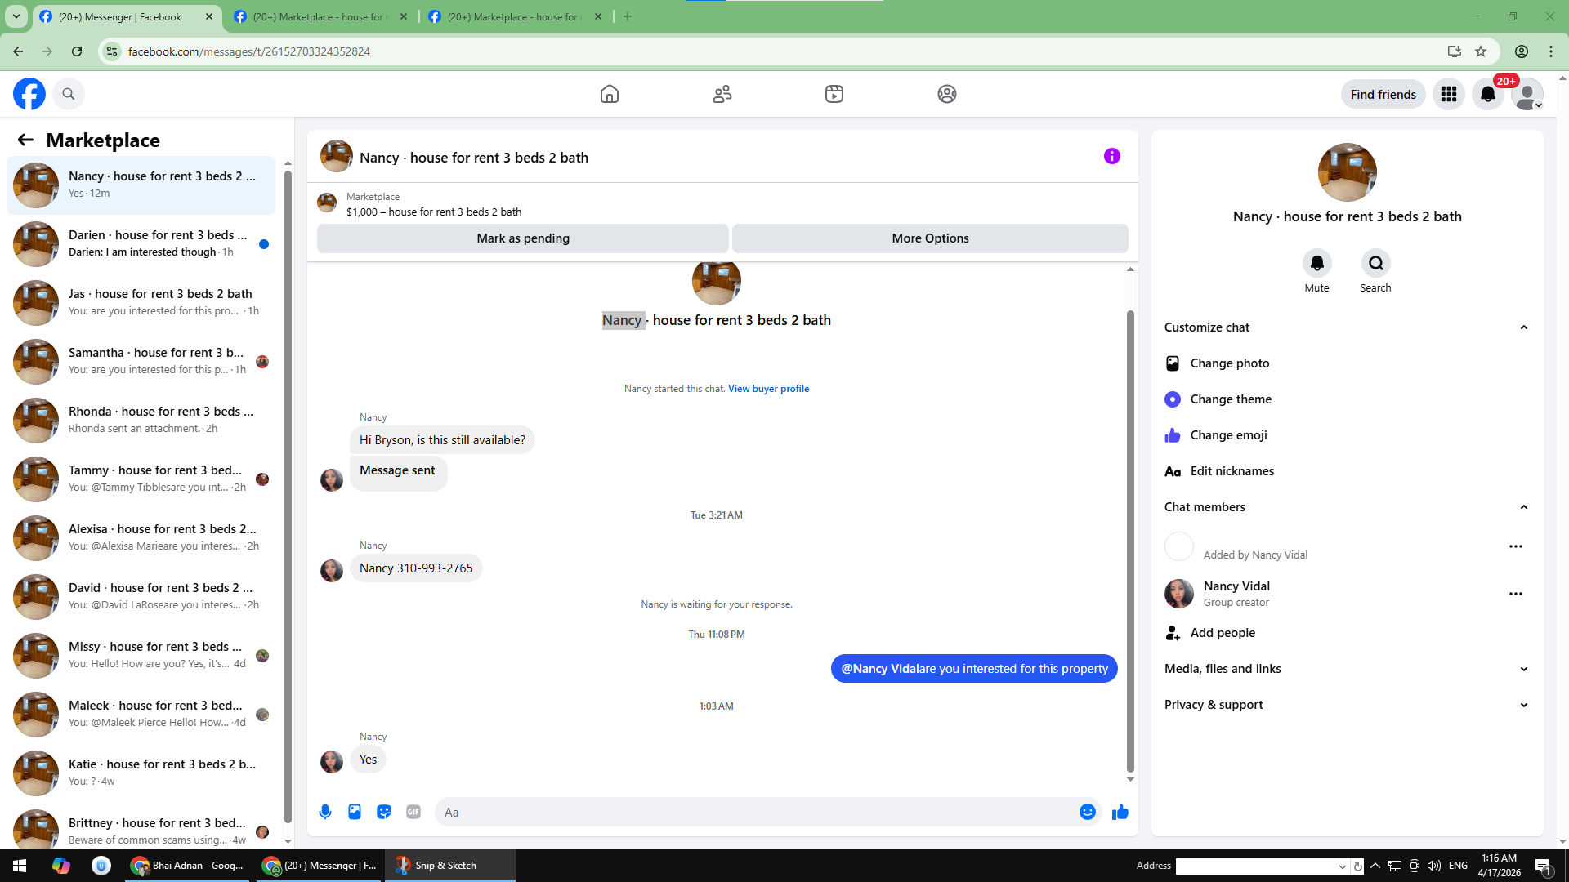Click the browser reload icon
This screenshot has width=1569, height=882.
click(x=77, y=51)
